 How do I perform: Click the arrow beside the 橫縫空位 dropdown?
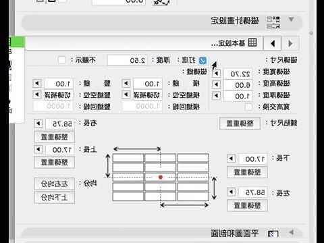[x=126, y=94]
